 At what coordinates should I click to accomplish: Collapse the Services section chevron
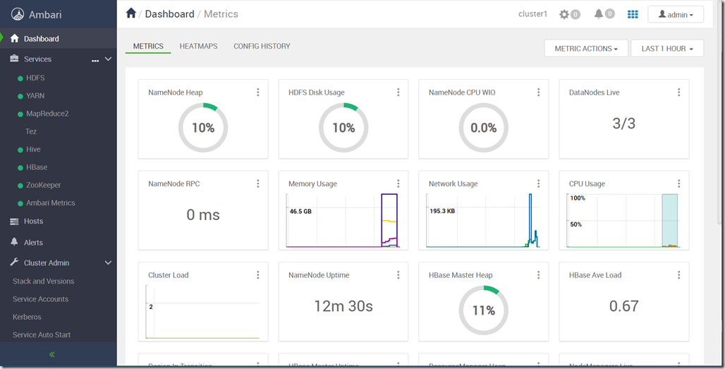coord(108,59)
